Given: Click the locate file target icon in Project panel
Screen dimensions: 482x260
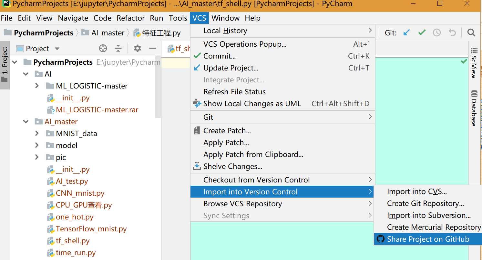Looking at the screenshot, I should 103,49.
